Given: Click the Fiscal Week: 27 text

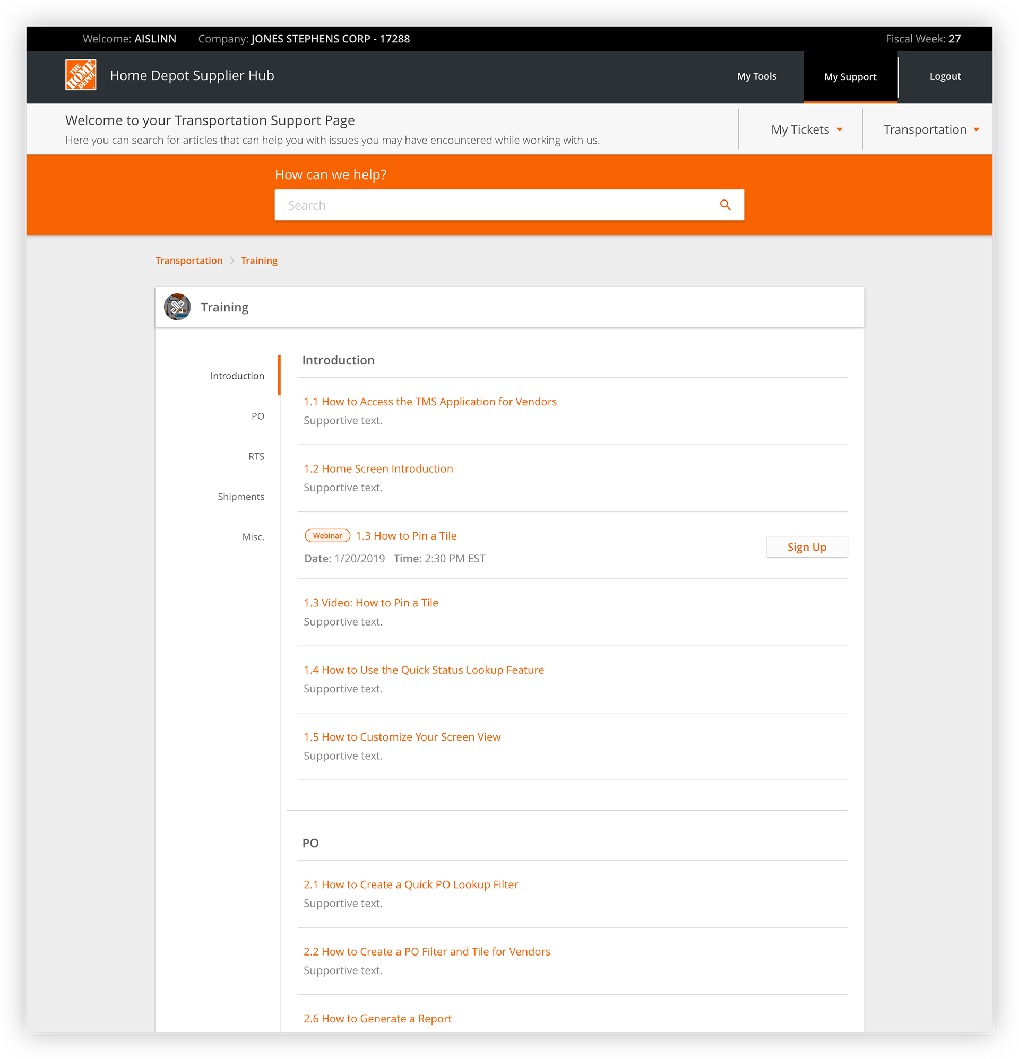Looking at the screenshot, I should tap(923, 39).
